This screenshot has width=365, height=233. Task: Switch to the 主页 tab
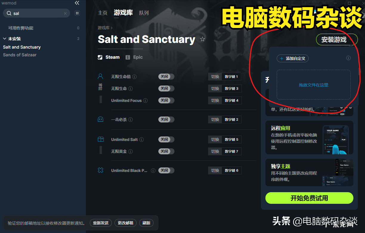click(x=103, y=13)
